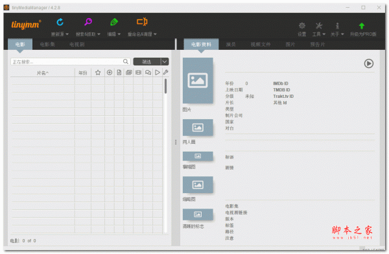
Task: Click the dark filter button
Action: (147, 62)
